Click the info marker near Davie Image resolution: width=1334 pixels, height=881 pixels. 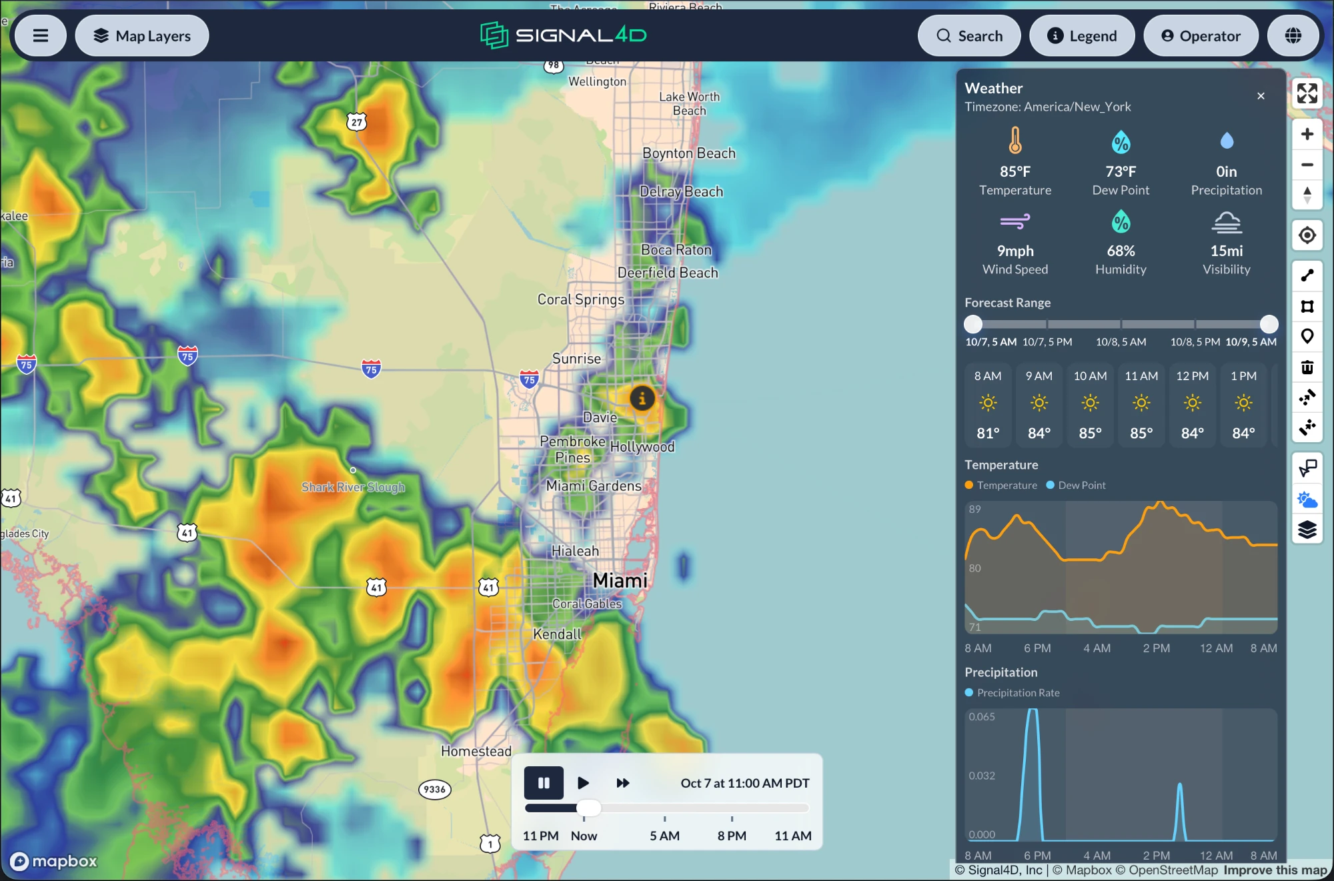coord(642,399)
